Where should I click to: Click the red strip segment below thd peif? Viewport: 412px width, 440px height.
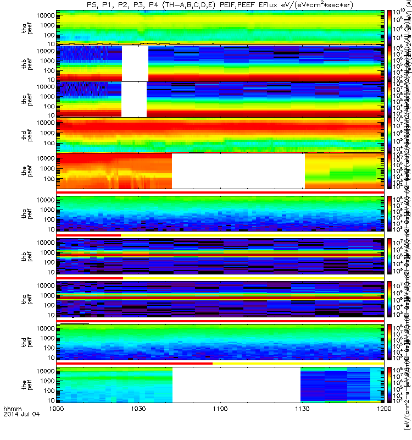coord(134,364)
